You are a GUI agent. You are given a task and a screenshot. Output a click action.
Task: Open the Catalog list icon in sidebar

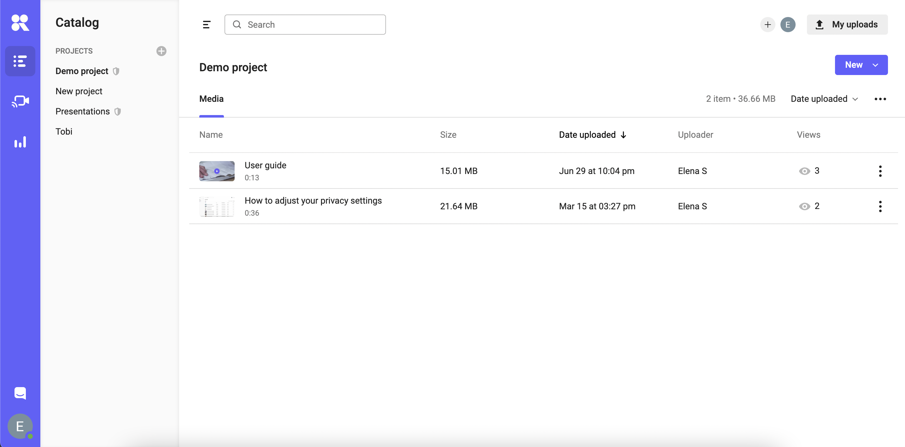(x=20, y=61)
